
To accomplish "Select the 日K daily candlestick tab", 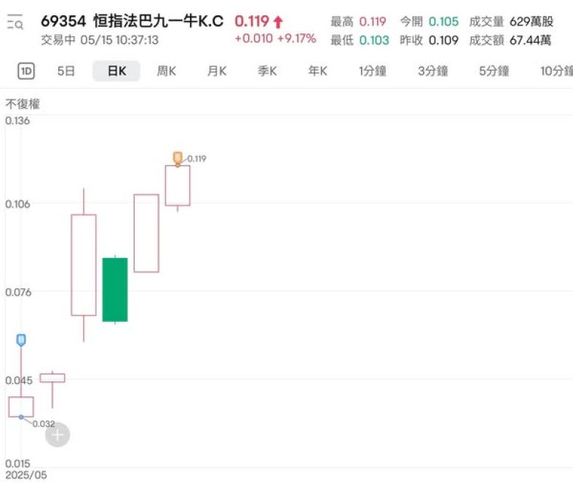I will (x=116, y=71).
